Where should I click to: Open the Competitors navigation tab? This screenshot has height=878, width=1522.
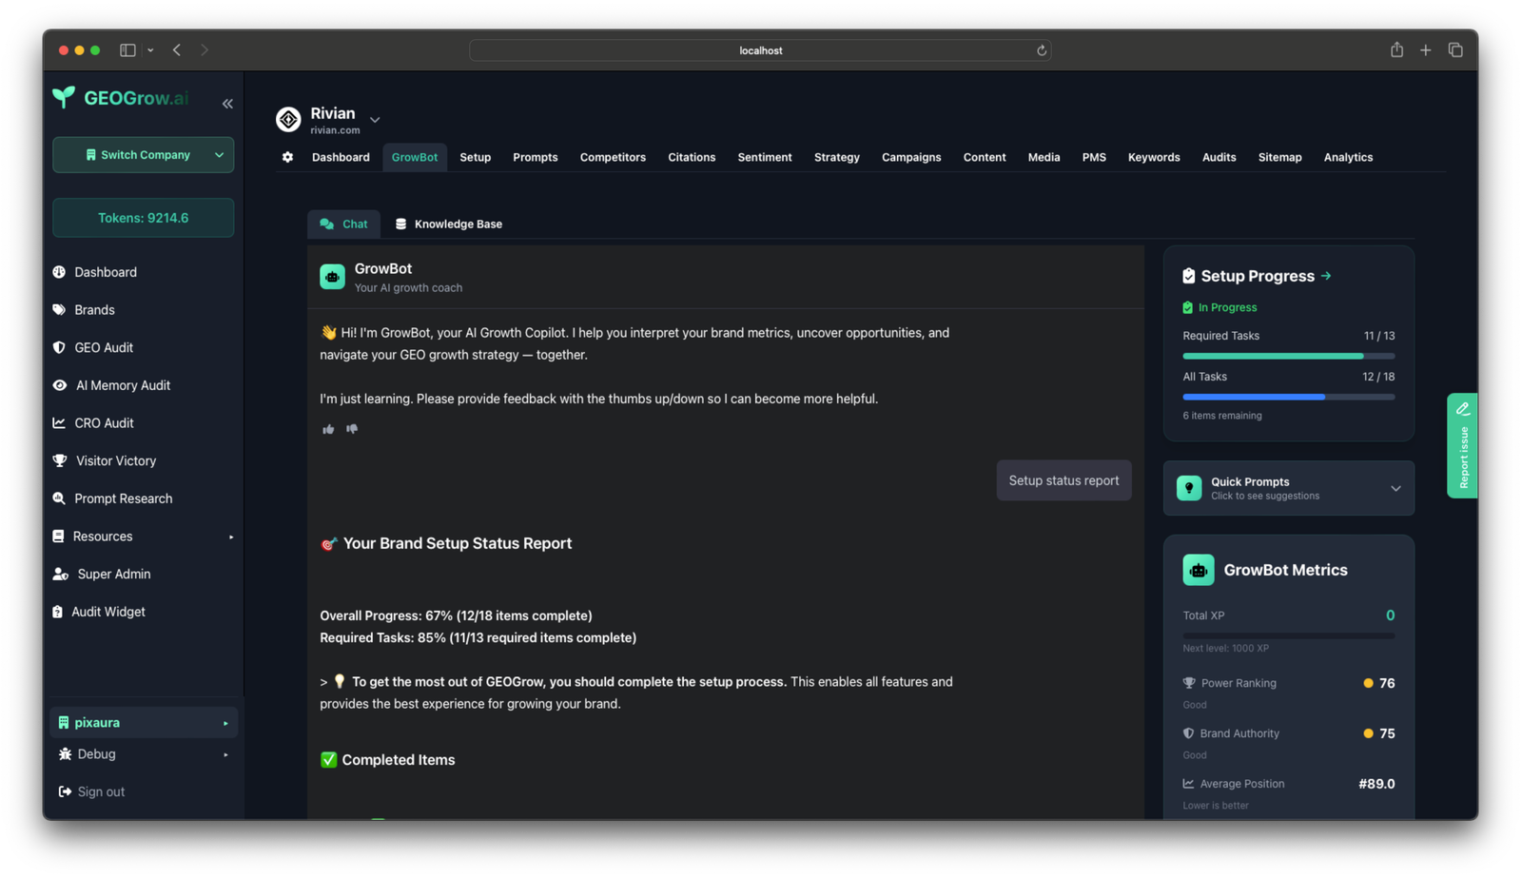[x=613, y=158]
